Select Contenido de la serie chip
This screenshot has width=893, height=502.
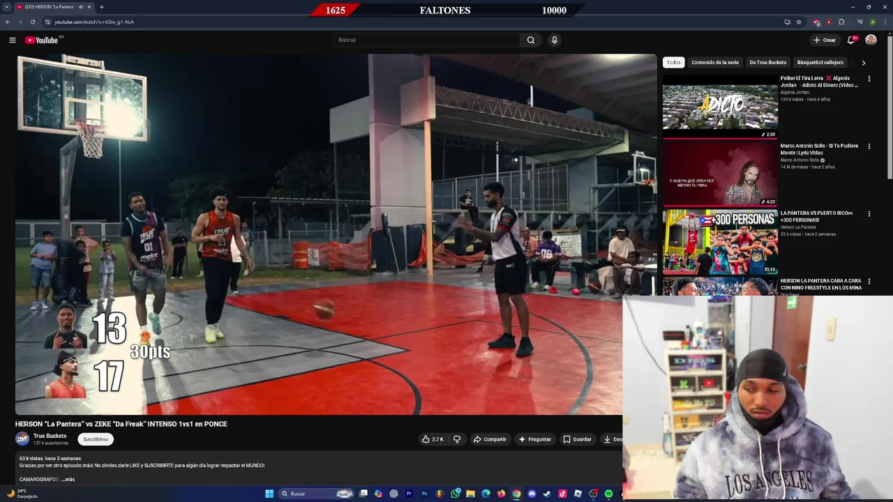coord(715,63)
